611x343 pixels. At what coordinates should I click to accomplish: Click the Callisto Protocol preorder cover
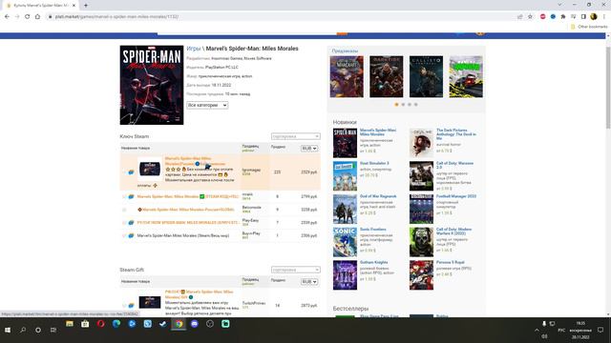(x=426, y=76)
